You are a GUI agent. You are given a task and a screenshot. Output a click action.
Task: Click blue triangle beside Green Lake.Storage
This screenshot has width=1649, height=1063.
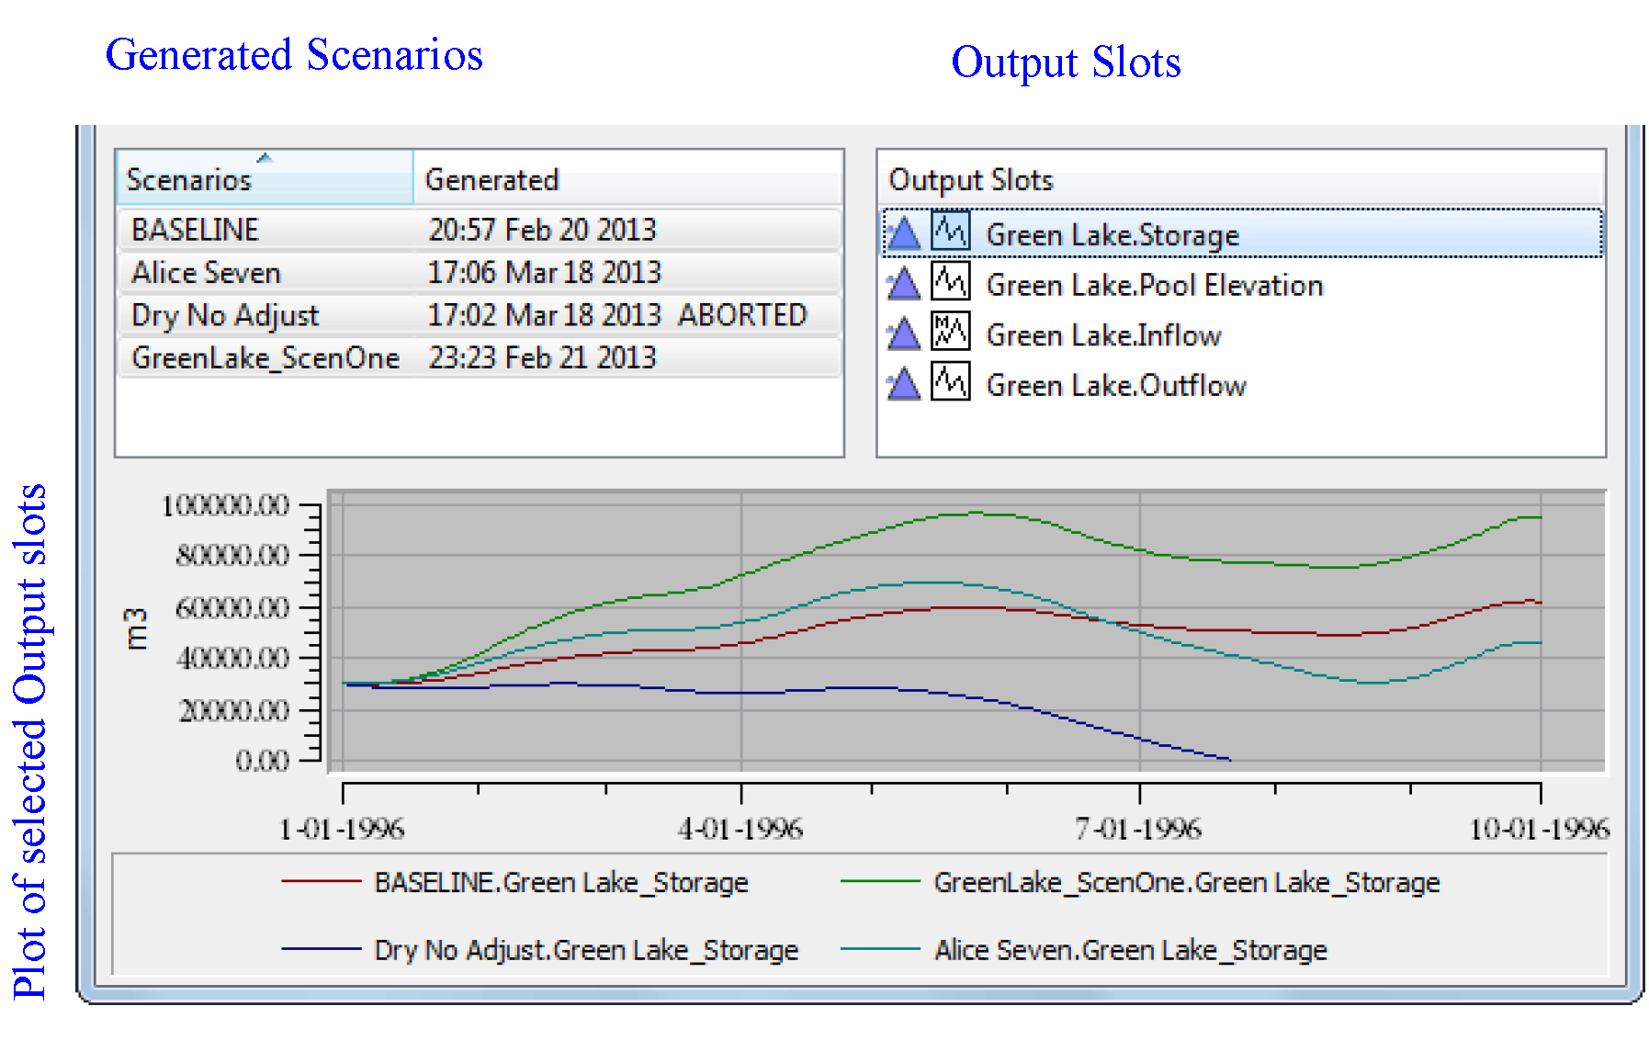(x=904, y=233)
